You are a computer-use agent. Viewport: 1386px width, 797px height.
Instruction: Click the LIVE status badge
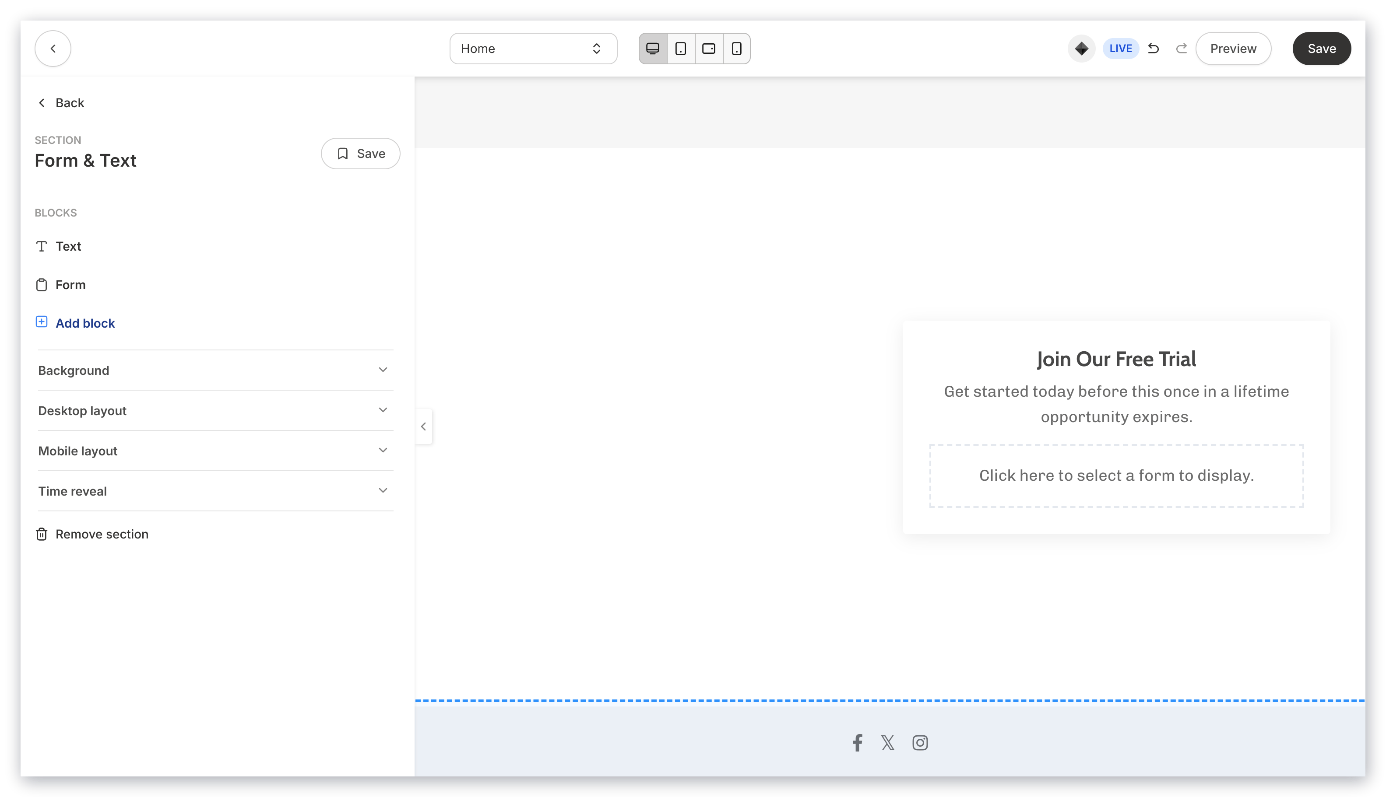pos(1120,48)
